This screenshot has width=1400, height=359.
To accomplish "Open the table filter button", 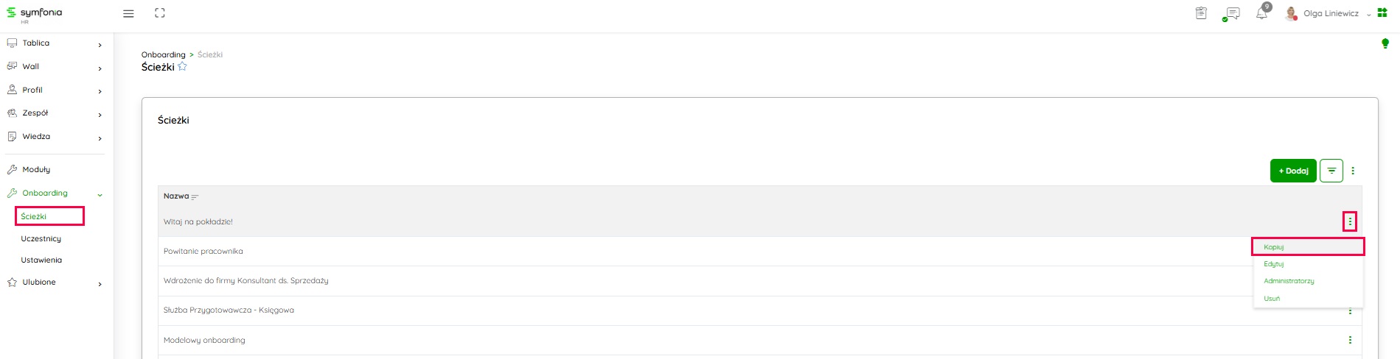I will coord(1331,171).
